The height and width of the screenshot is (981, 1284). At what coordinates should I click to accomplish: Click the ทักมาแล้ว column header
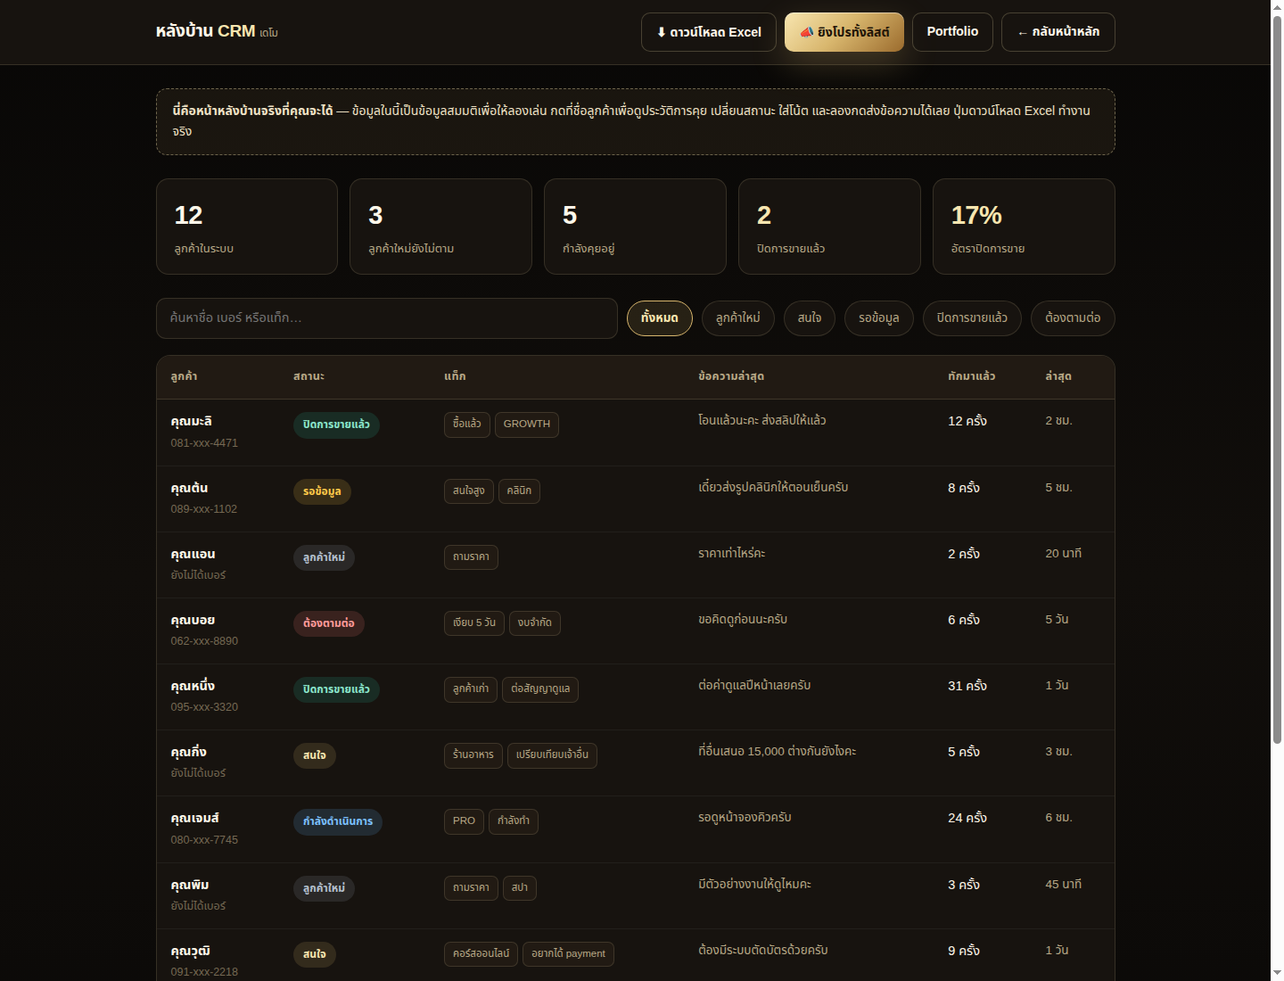(972, 376)
